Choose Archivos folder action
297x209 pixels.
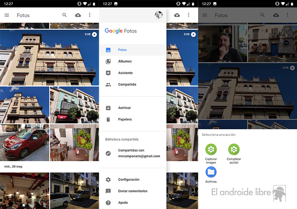pos(211,175)
